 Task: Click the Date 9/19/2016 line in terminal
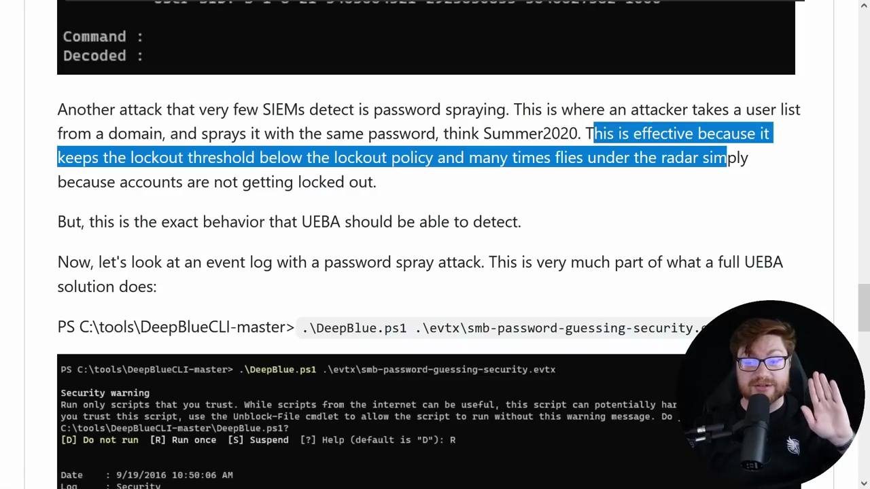146,475
